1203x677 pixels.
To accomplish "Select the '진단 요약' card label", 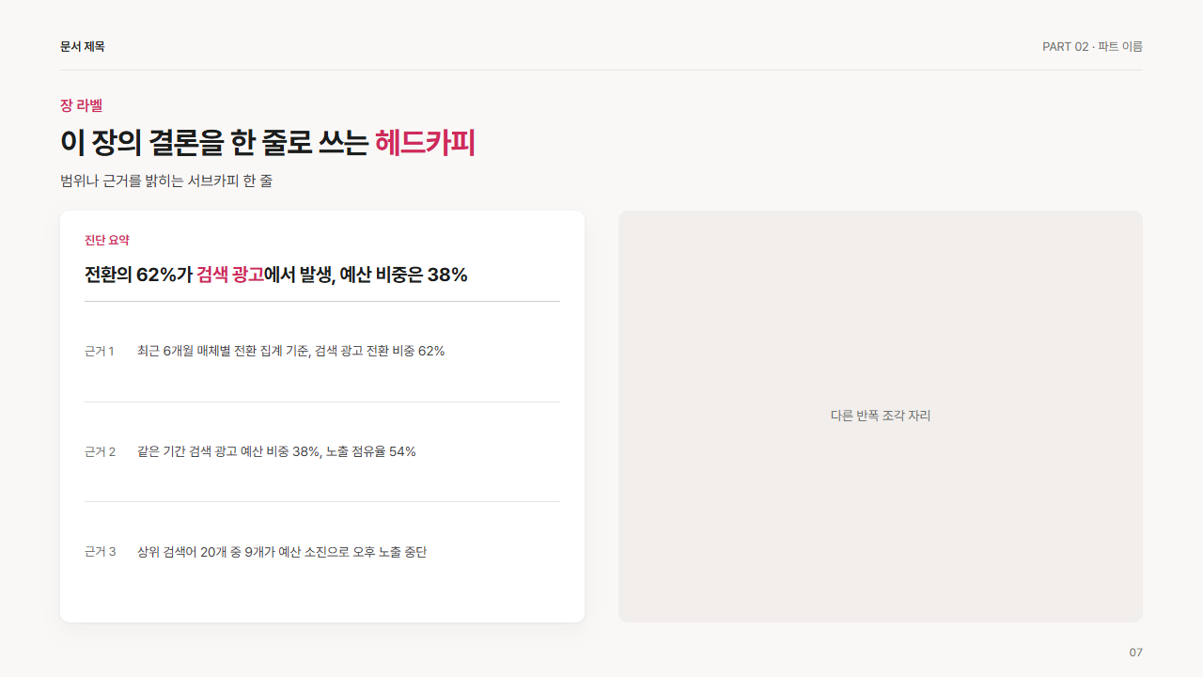I will [107, 241].
